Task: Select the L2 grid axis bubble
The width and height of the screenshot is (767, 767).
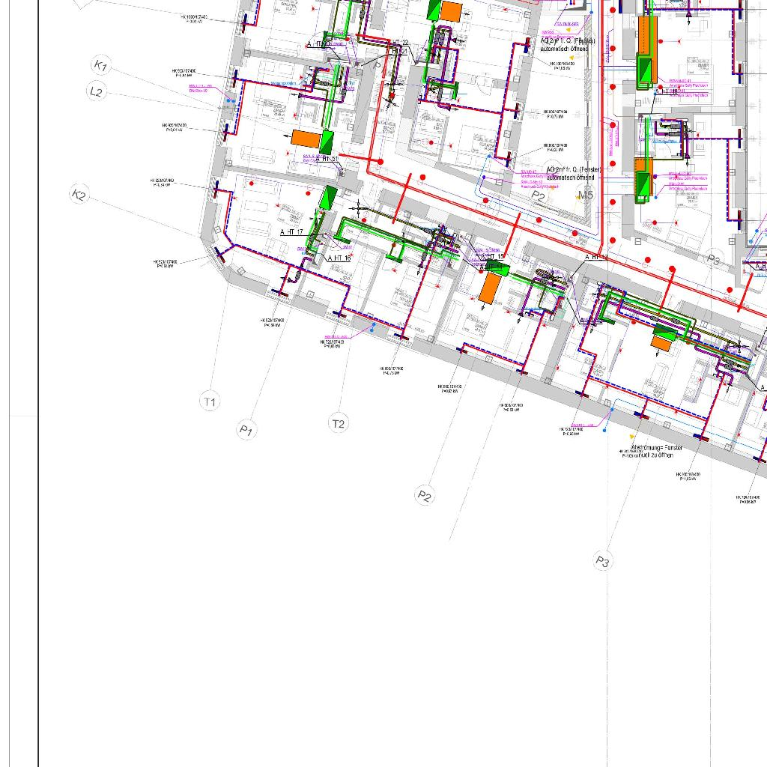Action: point(97,92)
